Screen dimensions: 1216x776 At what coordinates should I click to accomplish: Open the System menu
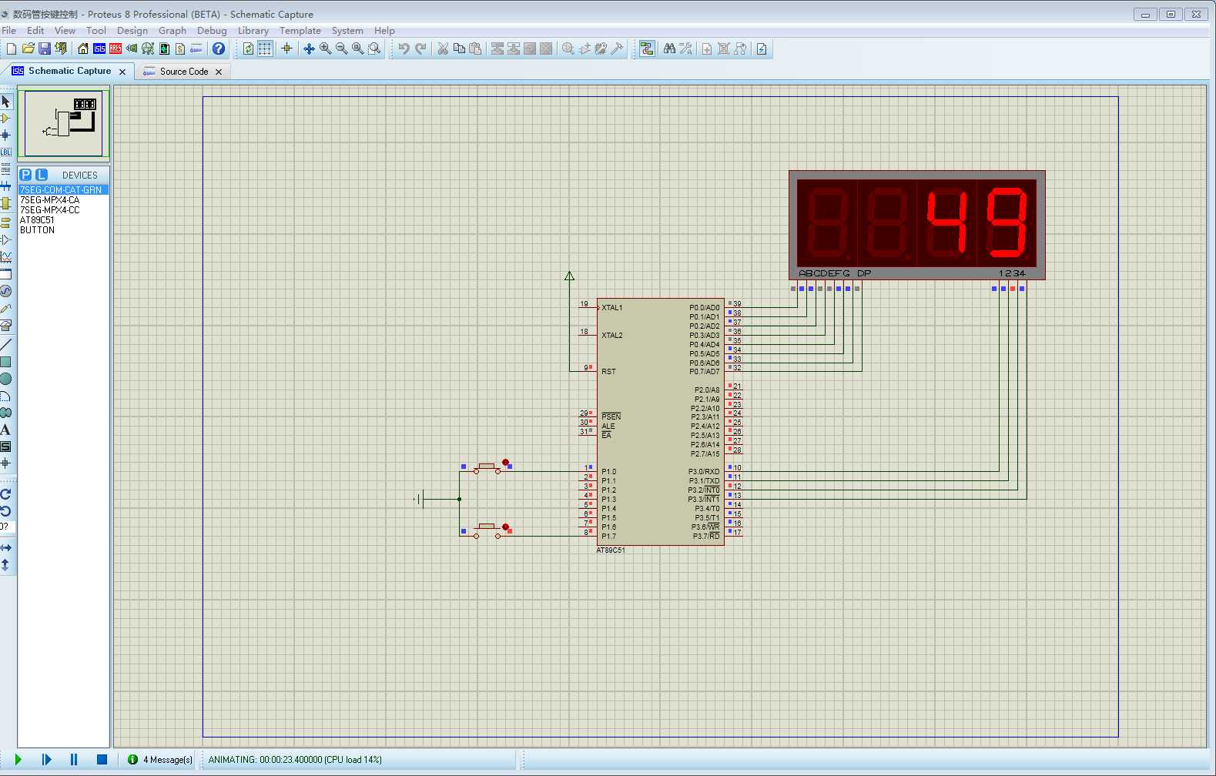[347, 31]
